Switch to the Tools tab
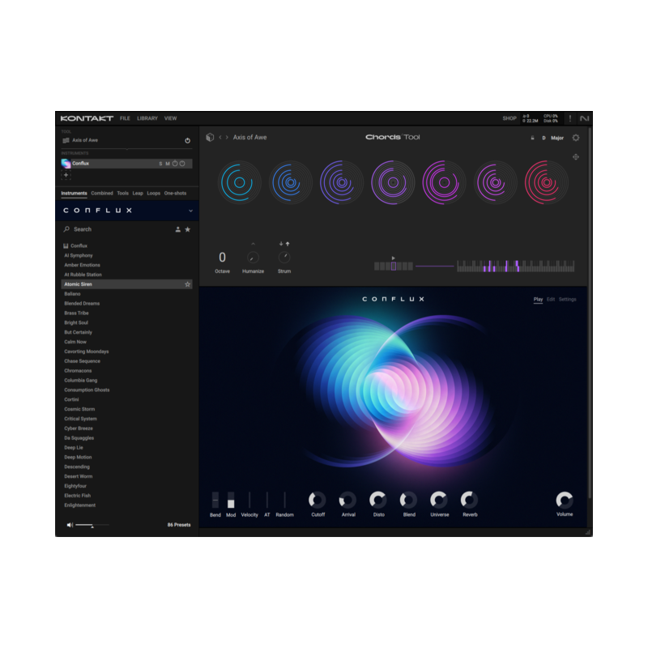The image size is (648, 648). [123, 193]
